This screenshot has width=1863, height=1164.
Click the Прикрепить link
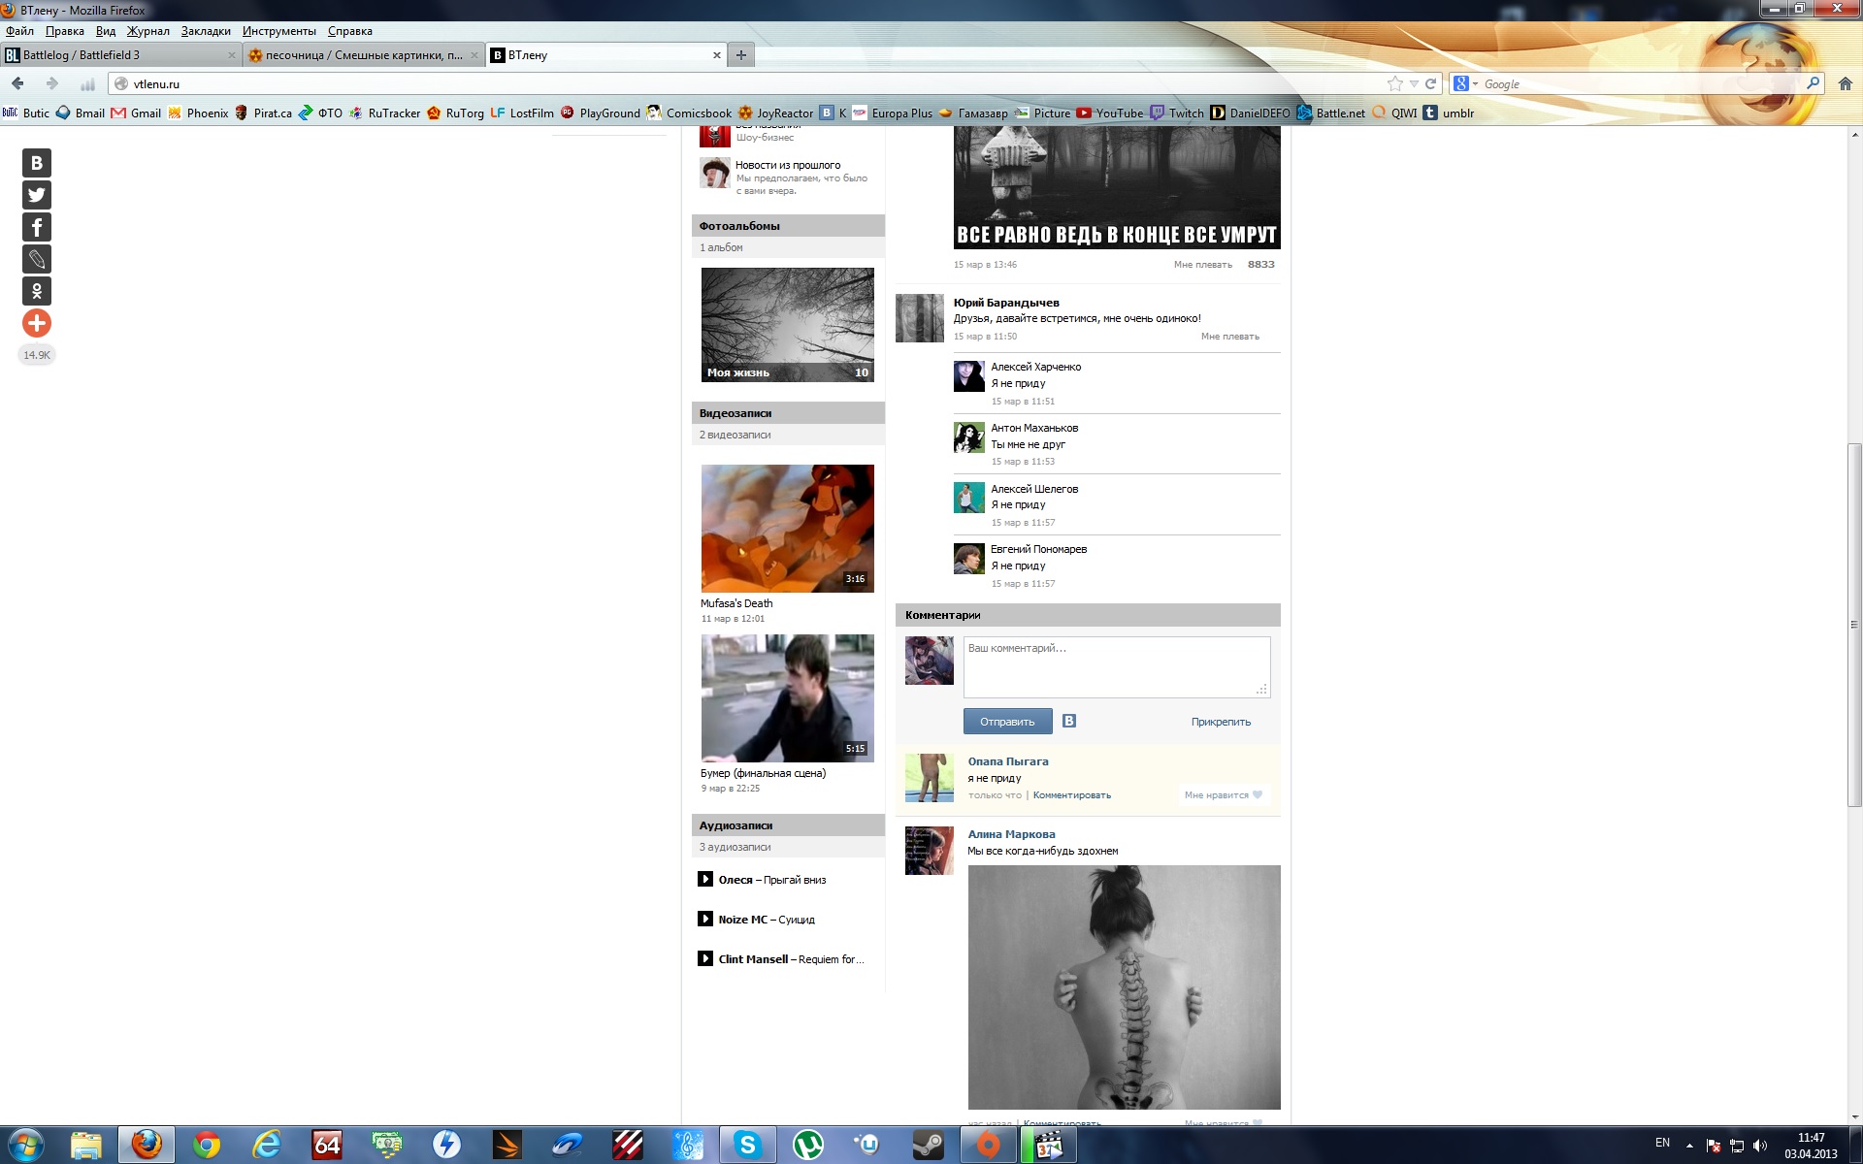tap(1221, 722)
